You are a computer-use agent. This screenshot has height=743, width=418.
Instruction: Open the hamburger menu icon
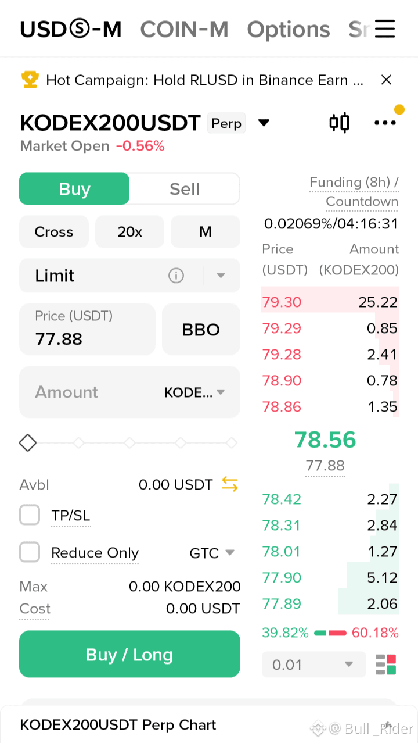(384, 28)
